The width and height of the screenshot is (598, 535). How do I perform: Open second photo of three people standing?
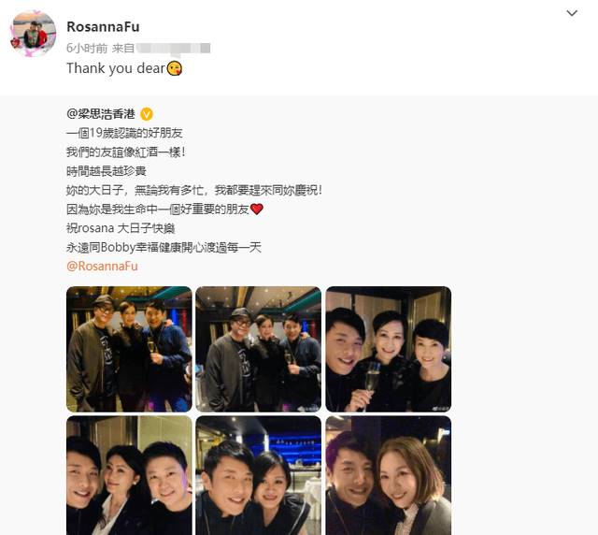[x=258, y=349]
